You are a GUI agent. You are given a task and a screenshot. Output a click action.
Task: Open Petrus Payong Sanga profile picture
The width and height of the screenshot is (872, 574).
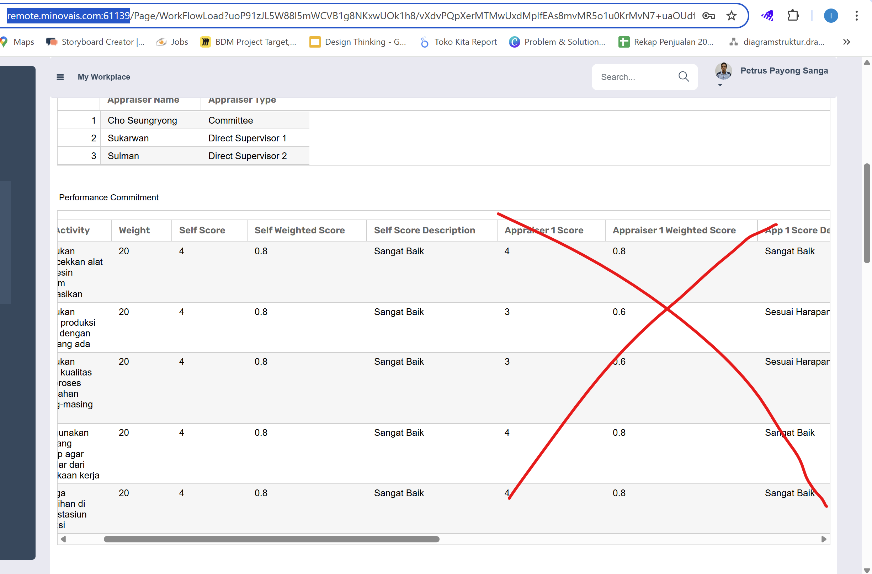click(x=723, y=71)
